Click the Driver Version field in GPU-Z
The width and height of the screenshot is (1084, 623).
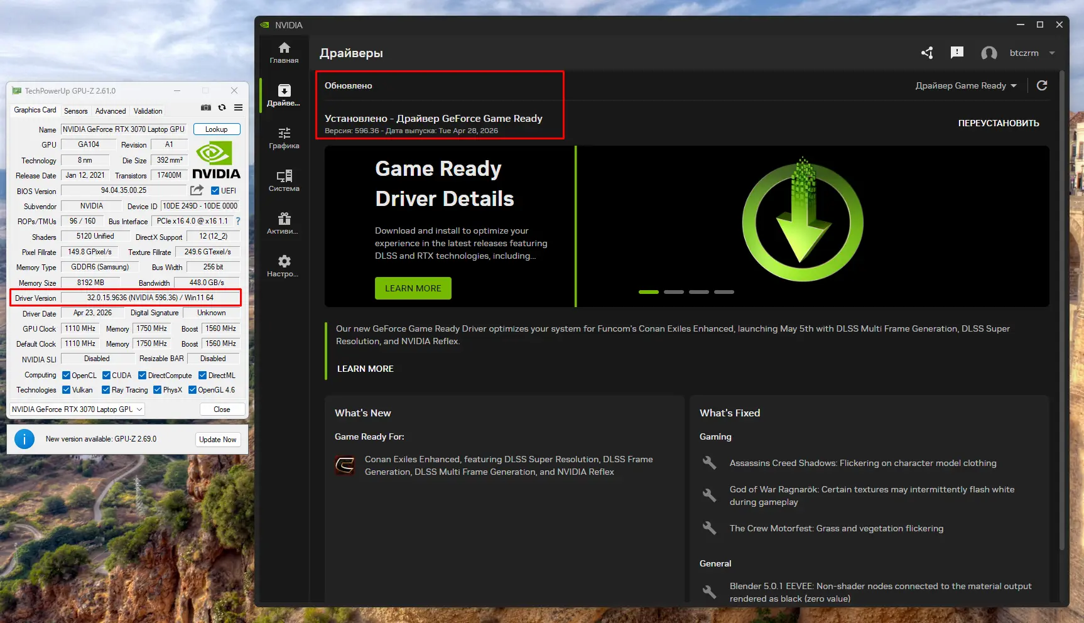coord(151,298)
